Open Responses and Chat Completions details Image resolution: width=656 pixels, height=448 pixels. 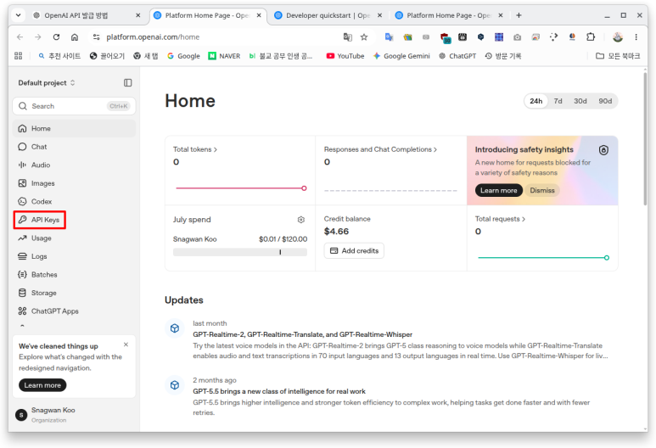tap(380, 149)
